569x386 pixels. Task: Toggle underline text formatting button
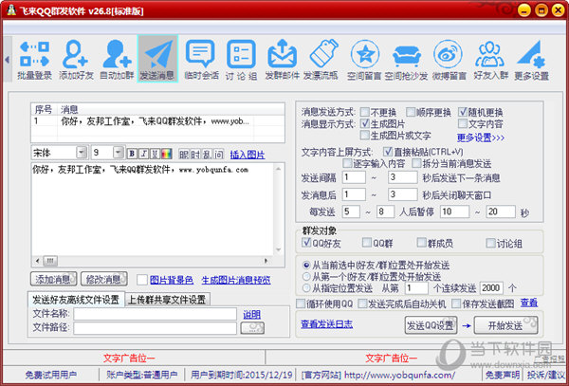156,154
